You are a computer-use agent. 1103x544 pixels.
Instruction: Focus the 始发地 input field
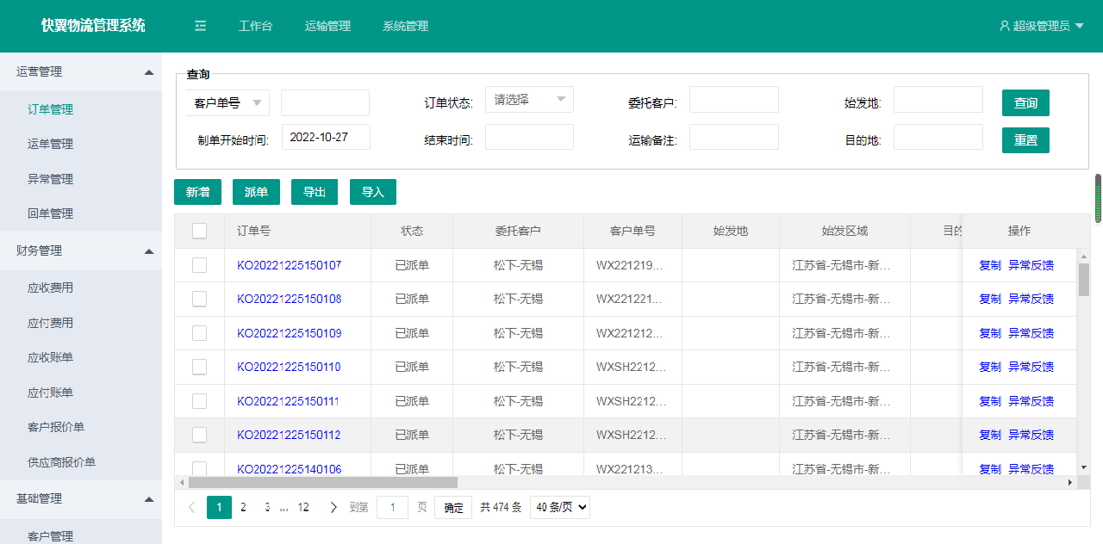(938, 99)
